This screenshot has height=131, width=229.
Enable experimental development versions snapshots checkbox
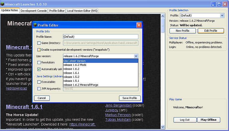click(x=39, y=50)
